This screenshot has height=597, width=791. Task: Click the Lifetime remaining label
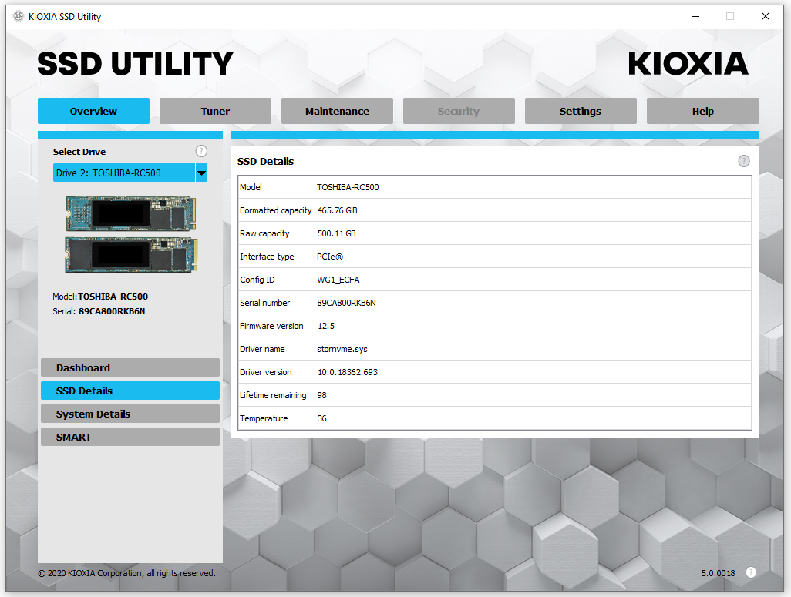273,395
